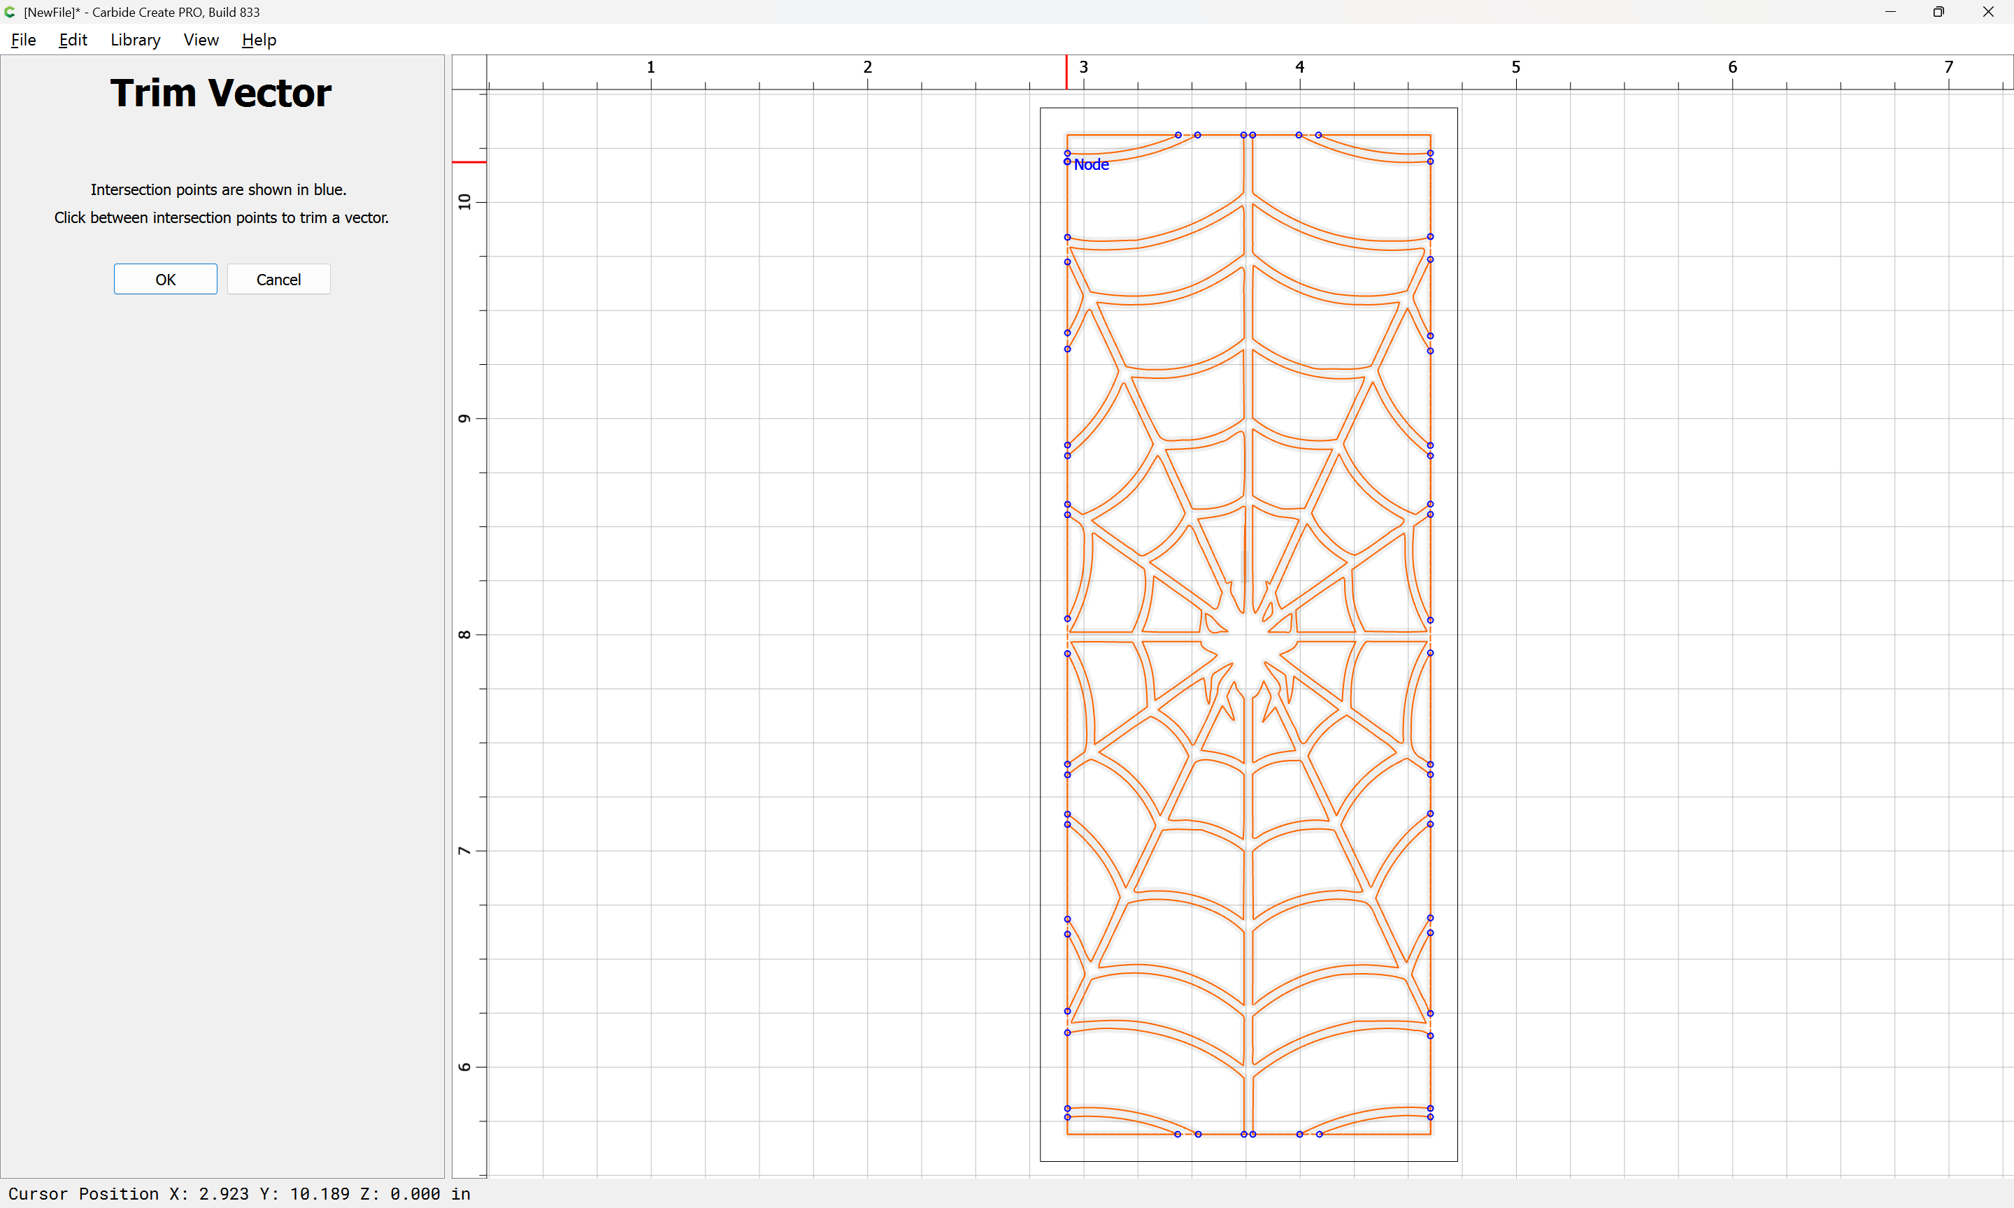This screenshot has width=2014, height=1208.
Task: Click number 5 on the horizontal ruler
Action: click(x=1516, y=66)
